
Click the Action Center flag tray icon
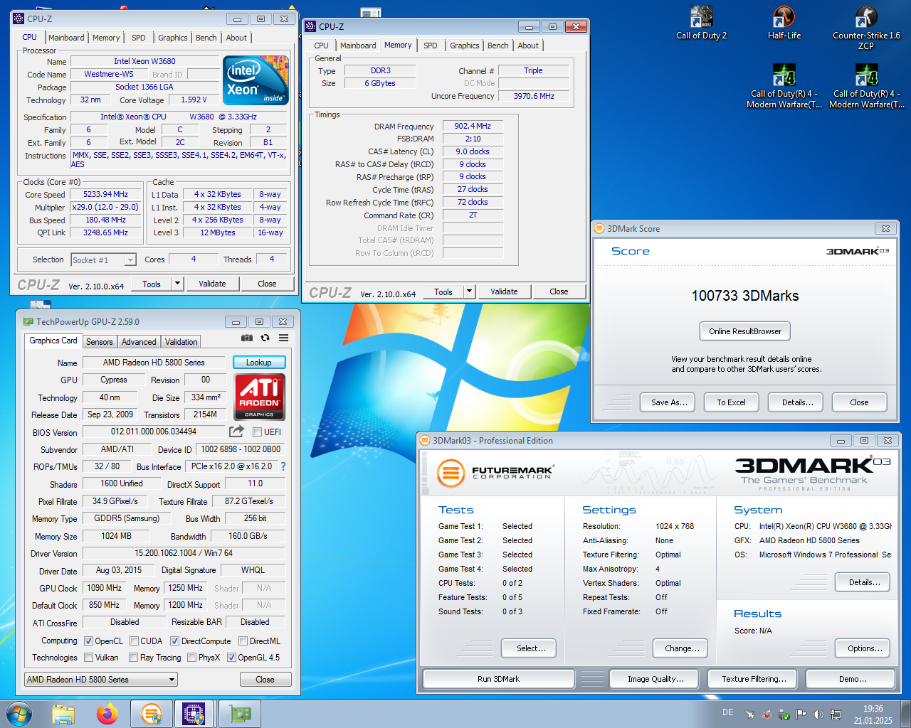click(801, 714)
